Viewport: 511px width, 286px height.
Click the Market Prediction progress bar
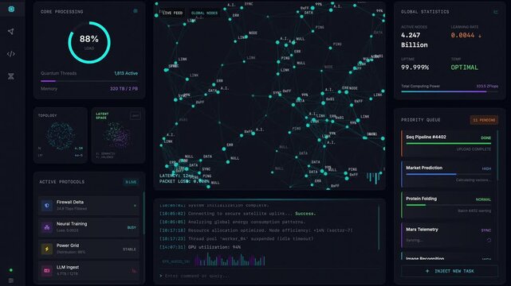tap(449, 174)
